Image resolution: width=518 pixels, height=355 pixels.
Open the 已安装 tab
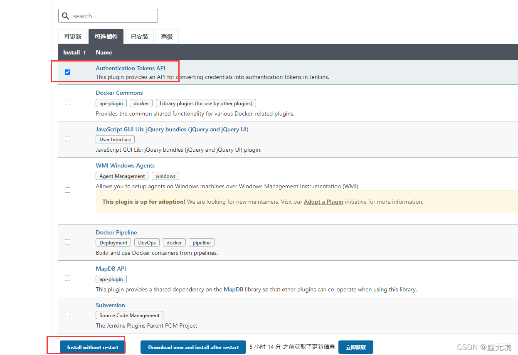point(140,37)
